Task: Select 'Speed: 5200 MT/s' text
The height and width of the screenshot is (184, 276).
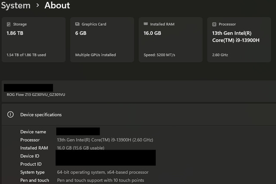Action: pyautogui.click(x=160, y=55)
